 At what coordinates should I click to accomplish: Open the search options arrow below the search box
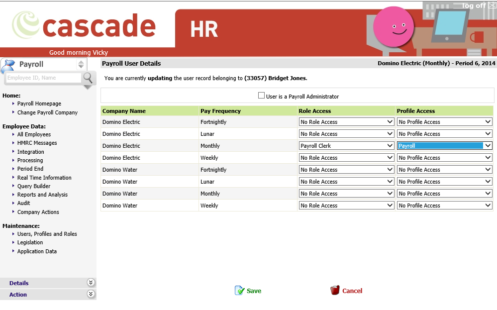pos(88,87)
